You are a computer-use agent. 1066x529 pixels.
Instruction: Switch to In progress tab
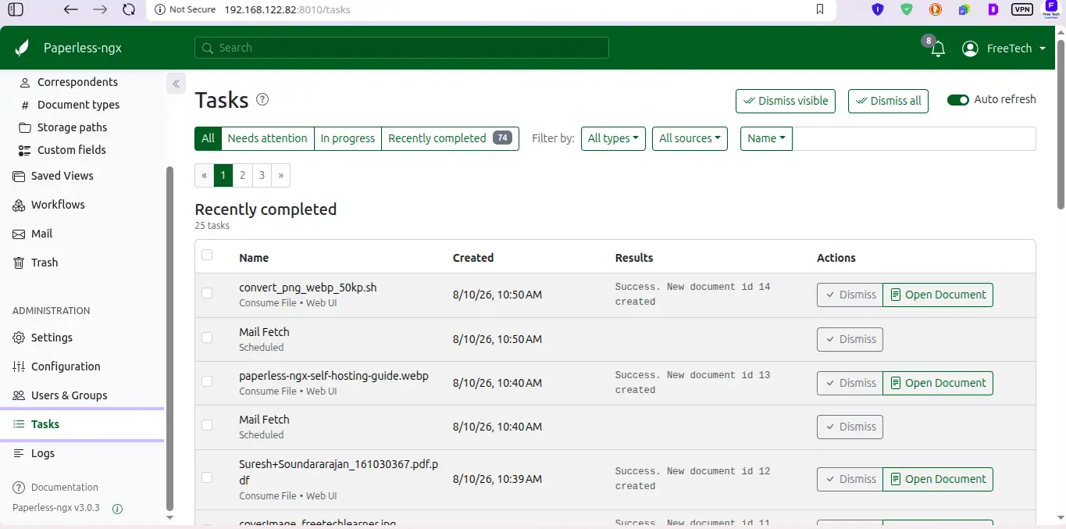(x=348, y=138)
